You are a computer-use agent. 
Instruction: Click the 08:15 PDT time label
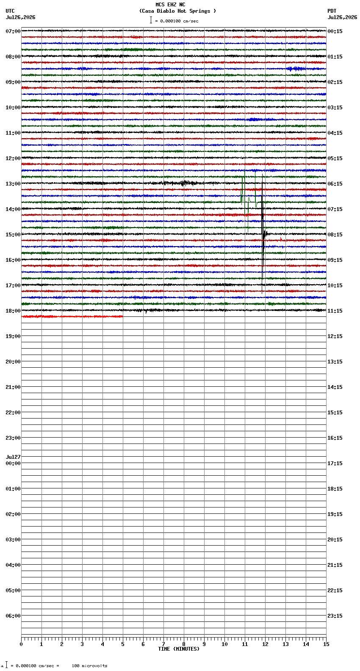(x=335, y=235)
